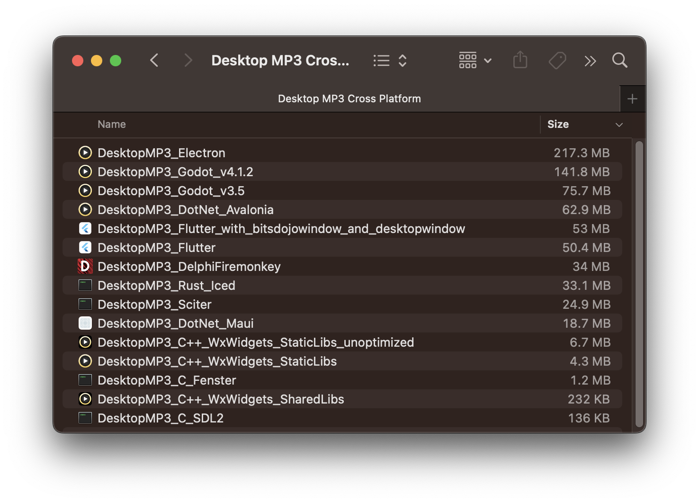Select the 50.4 MB file name DesktopMP3_Flutter
The width and height of the screenshot is (699, 503).
(x=156, y=248)
